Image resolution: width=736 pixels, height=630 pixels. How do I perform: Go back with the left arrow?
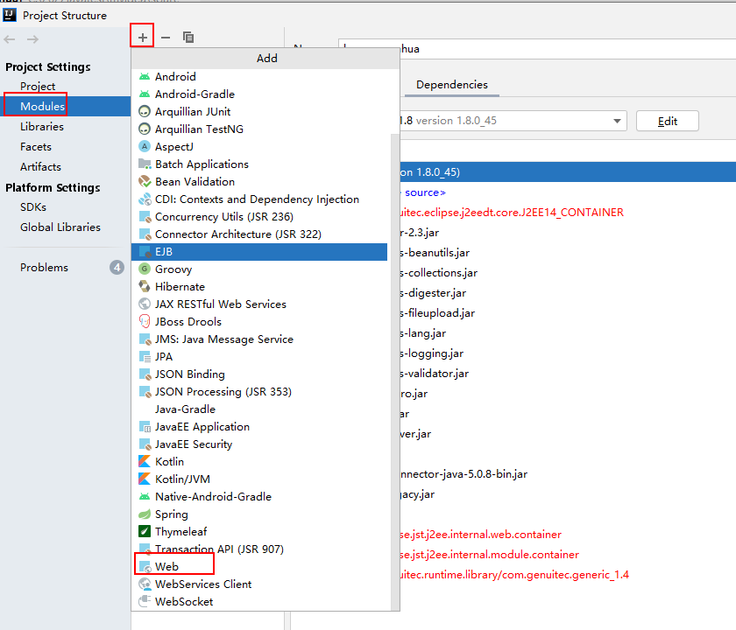coord(10,39)
